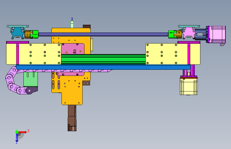Click the green Y axis dot of the triad
The image size is (231, 149).
(17, 132)
